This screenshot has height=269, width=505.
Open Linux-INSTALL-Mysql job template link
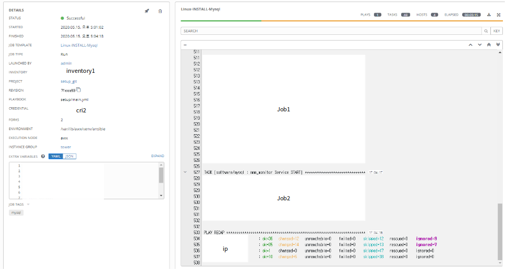pyautogui.click(x=79, y=45)
